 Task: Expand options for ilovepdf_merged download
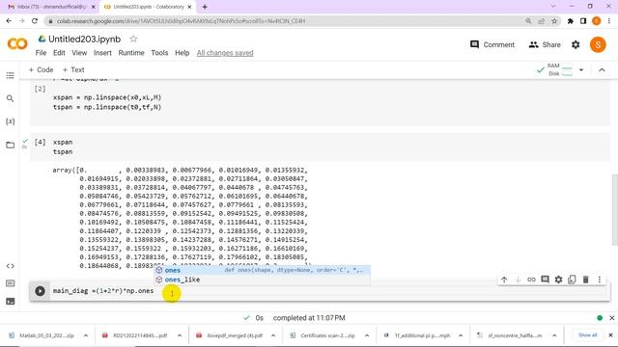(x=273, y=335)
